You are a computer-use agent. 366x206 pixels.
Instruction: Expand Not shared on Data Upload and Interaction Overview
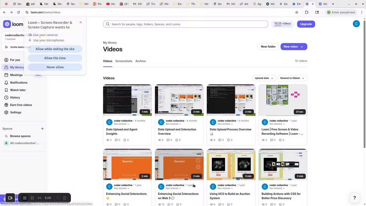point(173,124)
